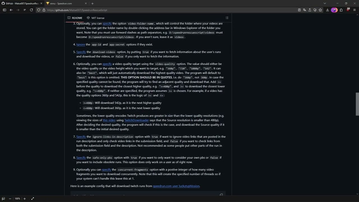359x202 pixels.
Task: Click the share page icon
Action: 310,10
